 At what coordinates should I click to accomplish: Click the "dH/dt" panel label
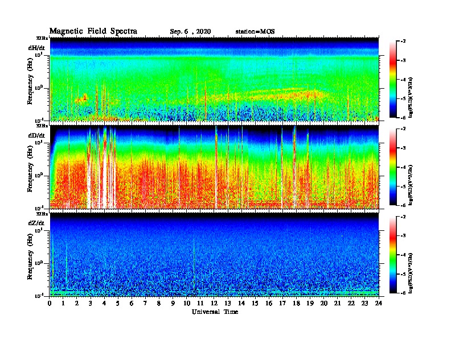pyautogui.click(x=36, y=48)
